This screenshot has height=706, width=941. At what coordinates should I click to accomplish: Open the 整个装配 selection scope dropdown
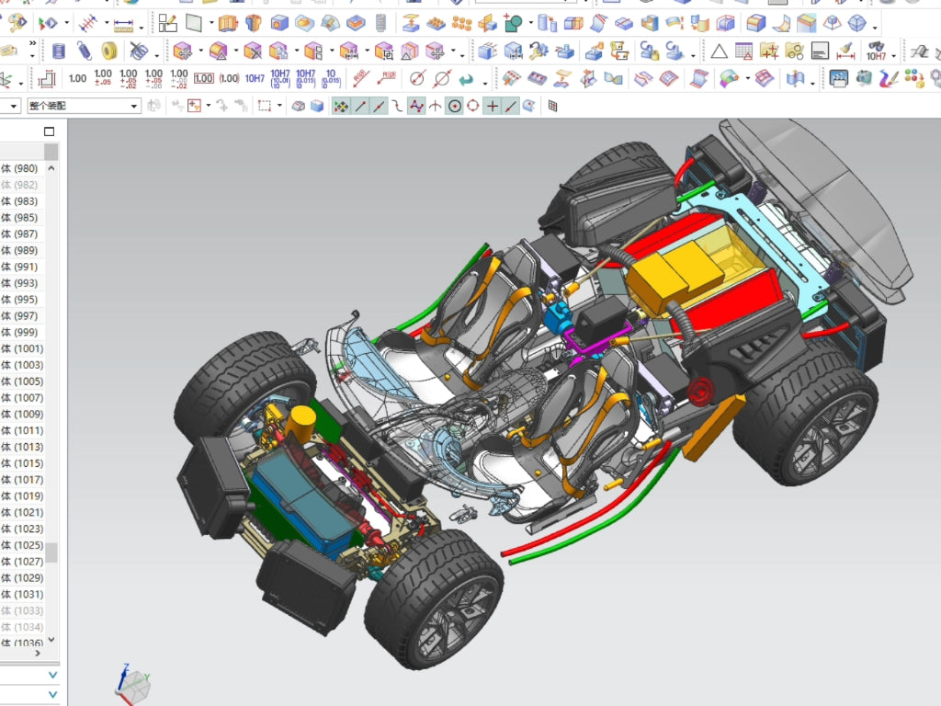pos(132,106)
